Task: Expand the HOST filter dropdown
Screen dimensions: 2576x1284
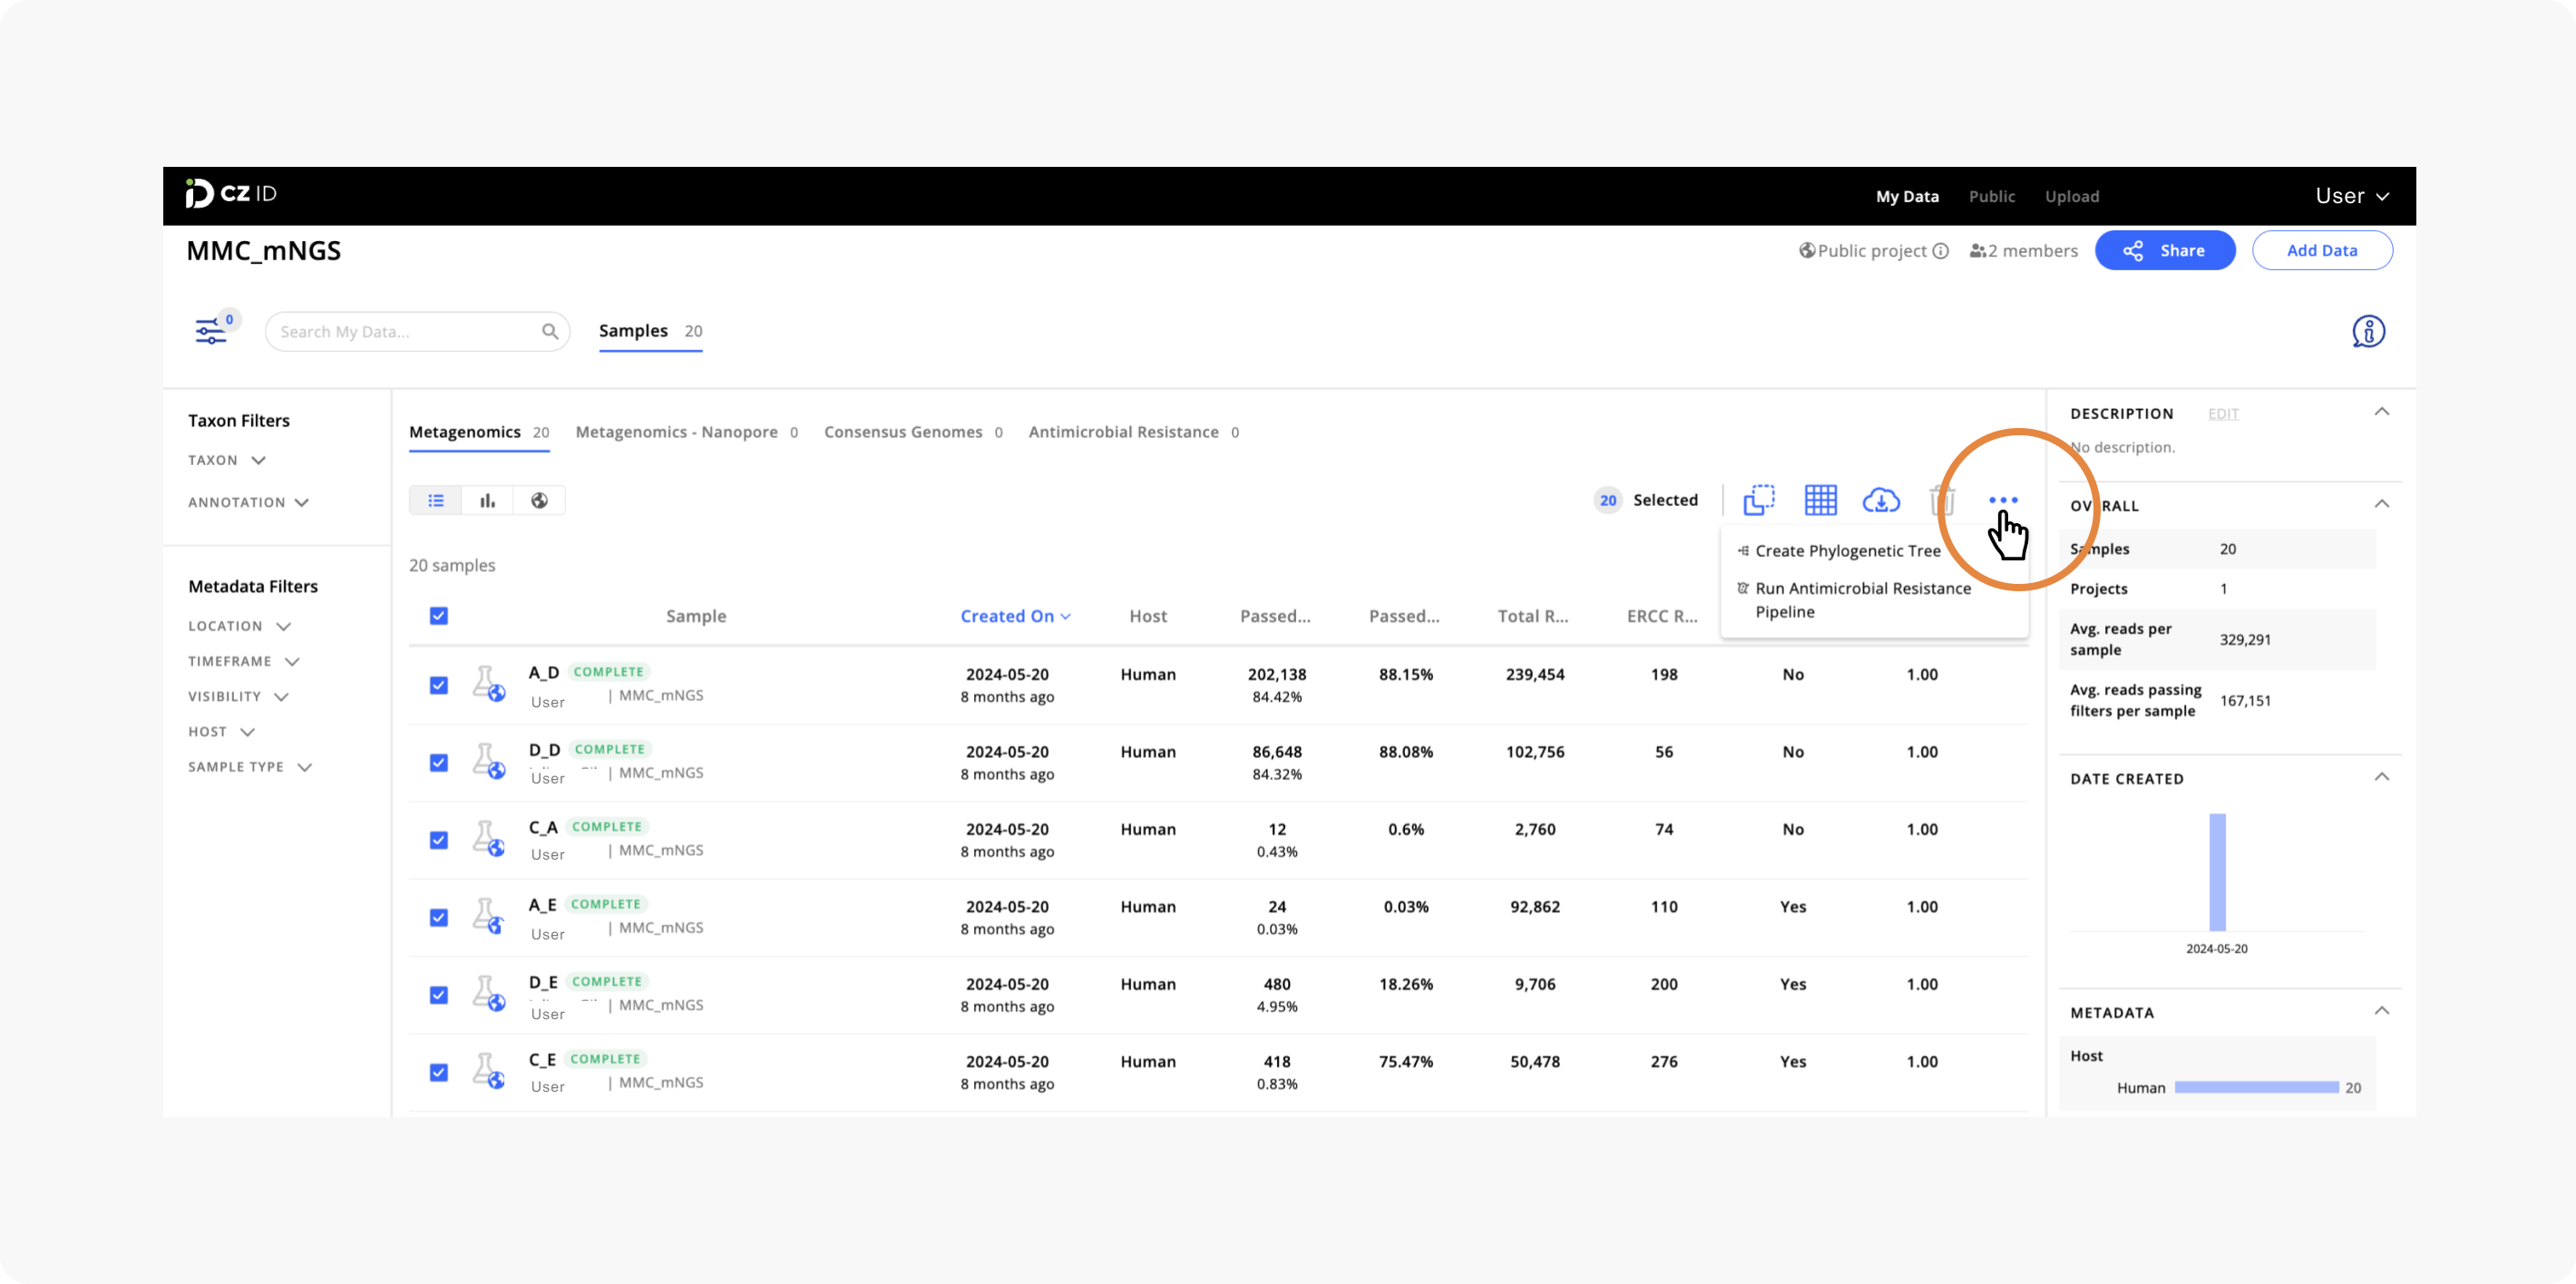Action: 222,732
